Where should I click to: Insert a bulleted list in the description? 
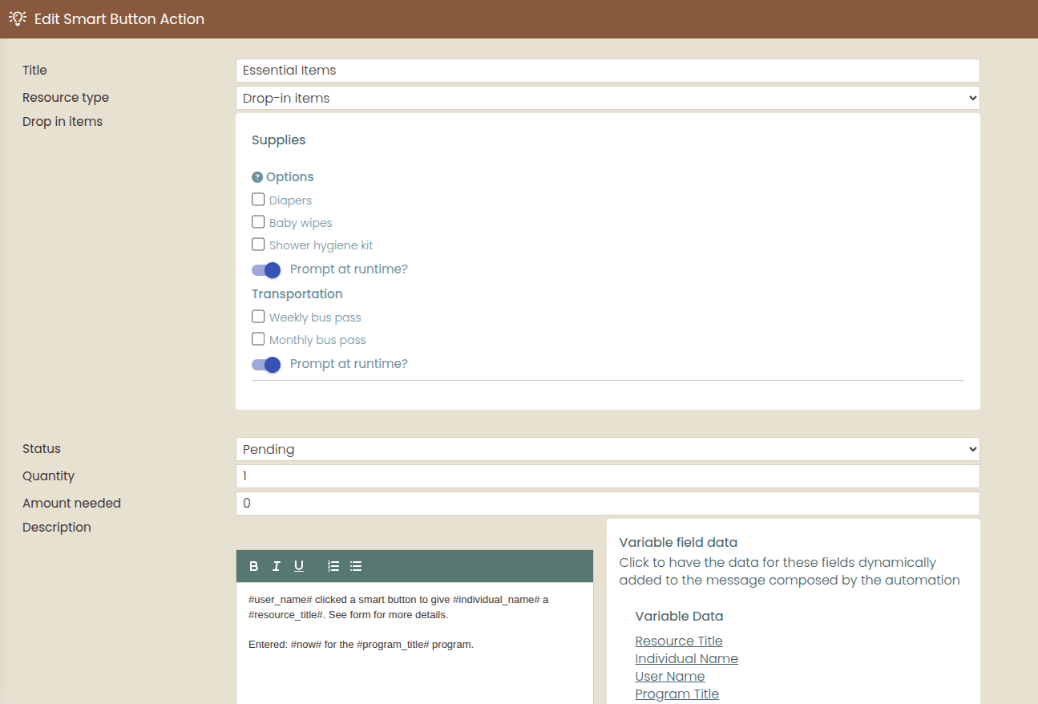tap(356, 566)
